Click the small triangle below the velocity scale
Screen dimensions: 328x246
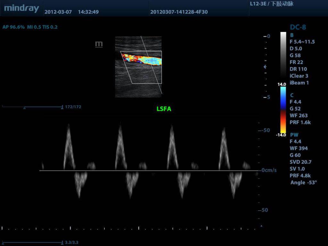(261, 226)
